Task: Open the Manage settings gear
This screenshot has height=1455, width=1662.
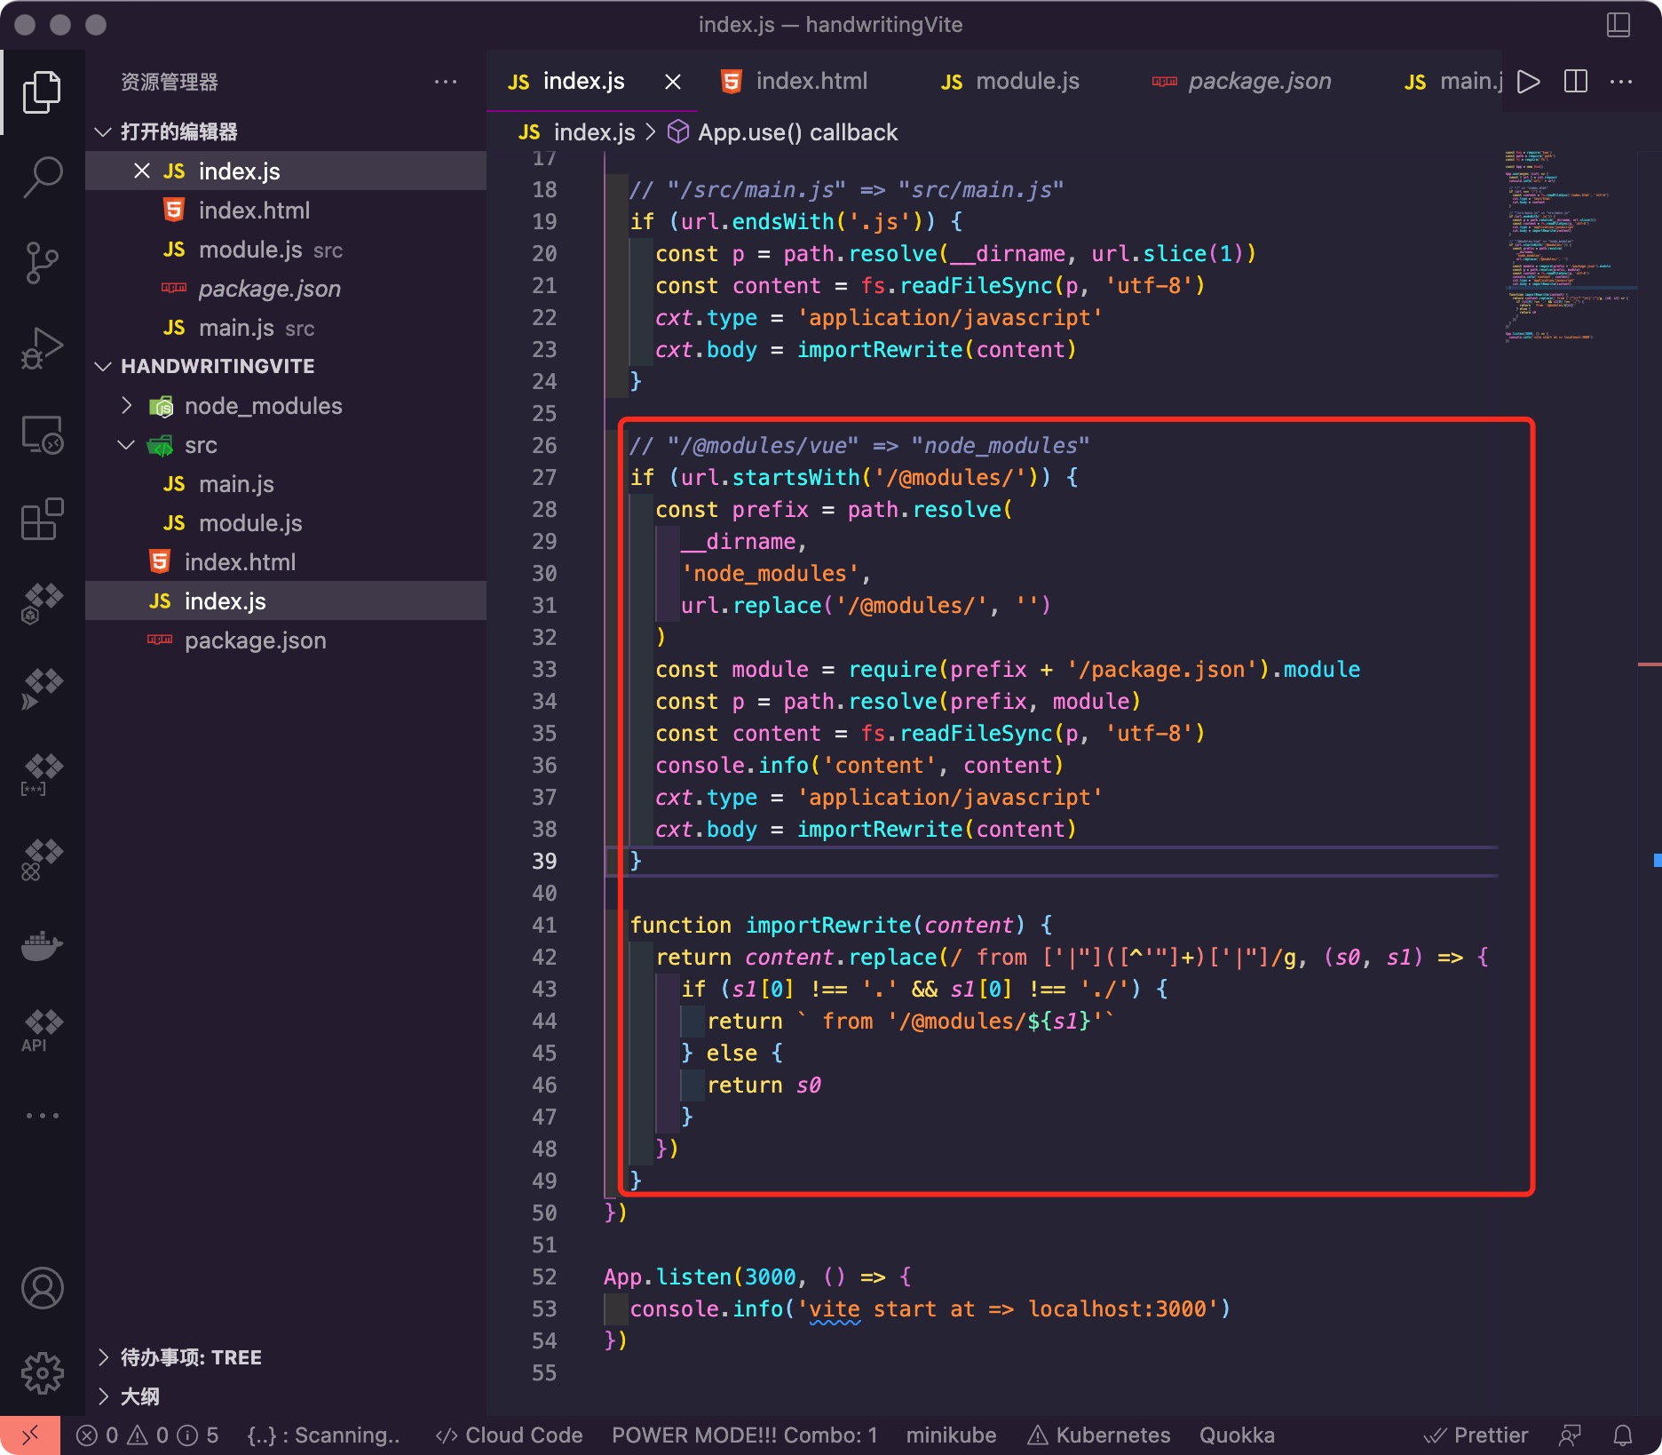Action: (42, 1373)
